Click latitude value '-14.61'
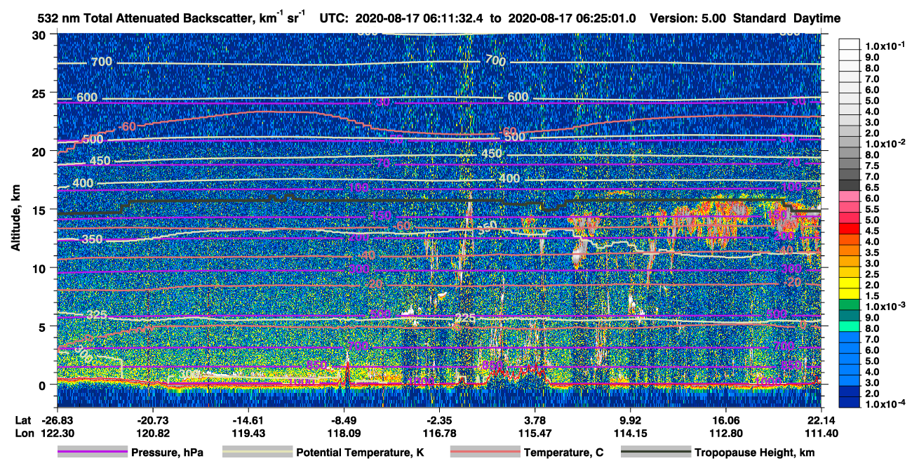This screenshot has height=468, width=912. pos(248,420)
